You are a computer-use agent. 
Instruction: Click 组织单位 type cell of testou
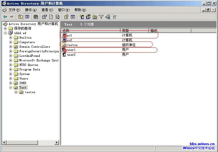128,45
